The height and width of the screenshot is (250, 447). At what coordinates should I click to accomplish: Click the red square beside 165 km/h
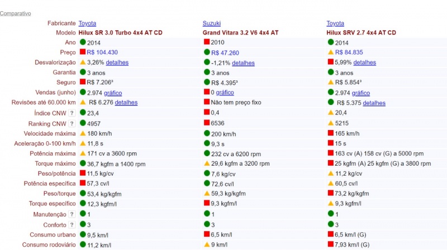coord(331,133)
